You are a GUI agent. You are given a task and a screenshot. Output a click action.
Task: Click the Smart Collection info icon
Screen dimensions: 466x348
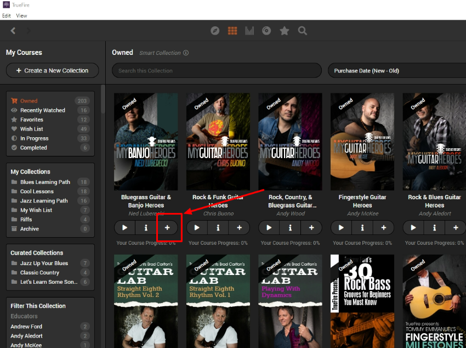(x=186, y=53)
